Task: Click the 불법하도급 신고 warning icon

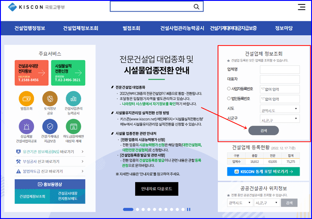Action: (x=18, y=171)
